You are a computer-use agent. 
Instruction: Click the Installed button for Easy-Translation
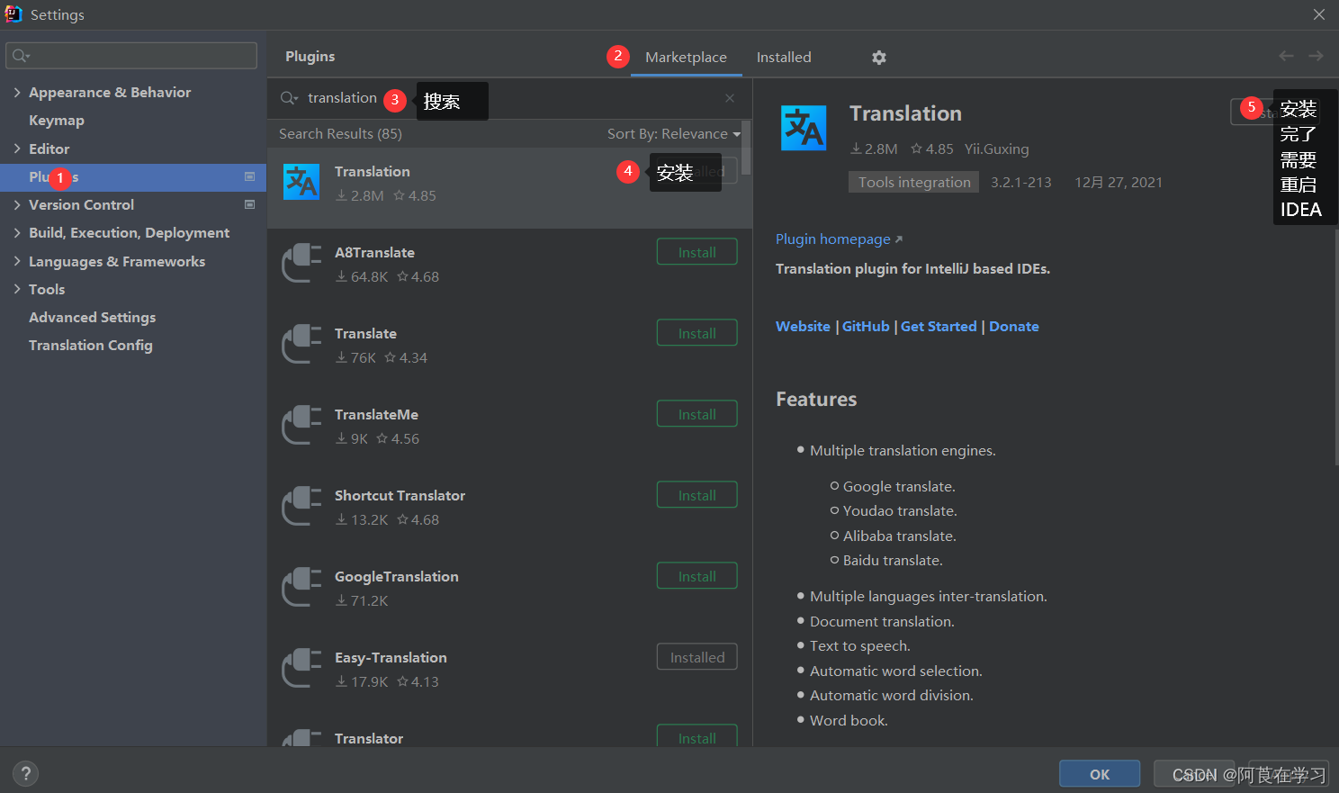(x=697, y=657)
